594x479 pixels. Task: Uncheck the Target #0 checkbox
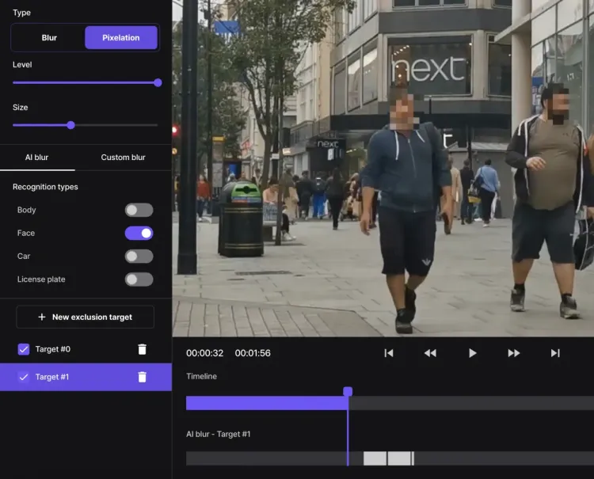click(24, 349)
